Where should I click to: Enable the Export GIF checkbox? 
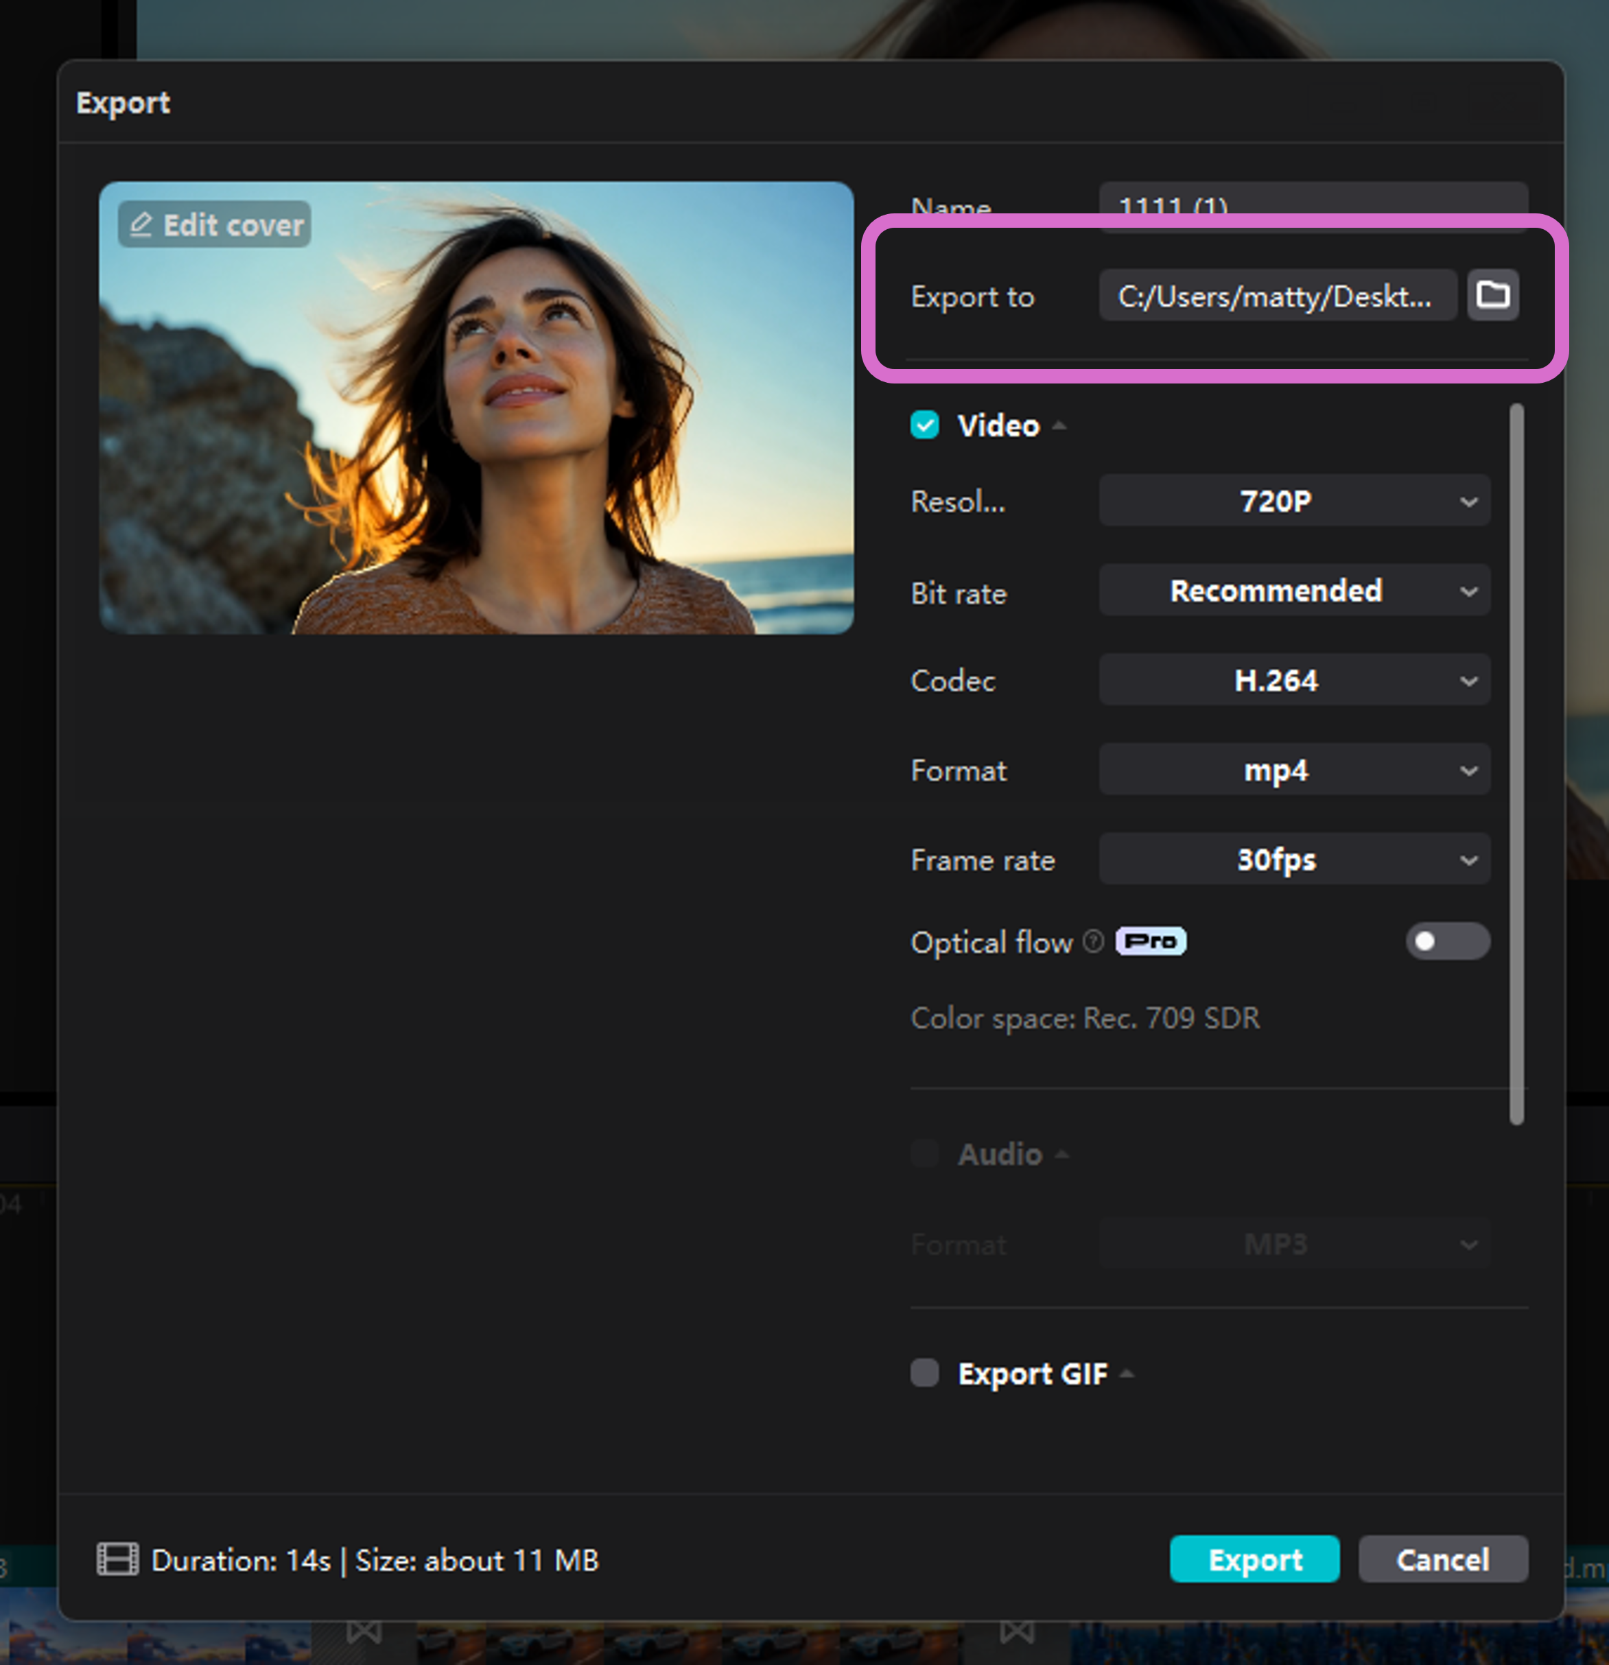924,1373
